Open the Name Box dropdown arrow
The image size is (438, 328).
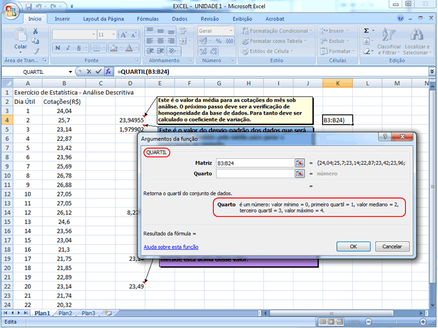(x=71, y=72)
